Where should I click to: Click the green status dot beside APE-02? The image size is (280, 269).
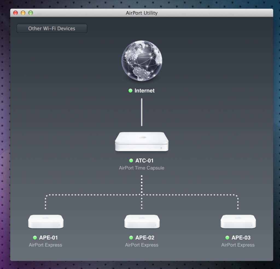pos(131,238)
